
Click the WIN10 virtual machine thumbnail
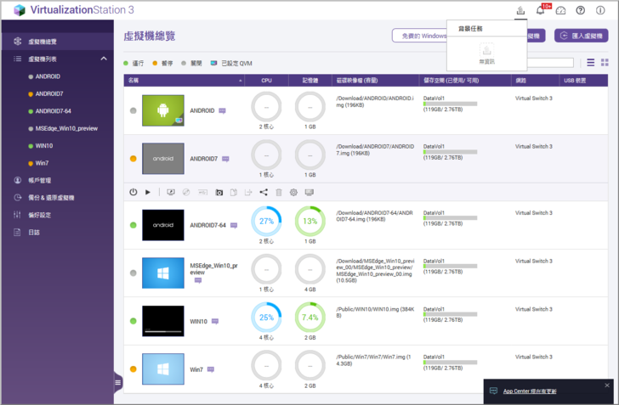click(x=163, y=322)
